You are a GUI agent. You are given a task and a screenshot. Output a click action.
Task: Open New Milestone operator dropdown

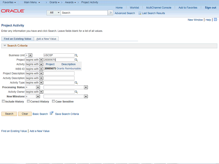pos(38,96)
